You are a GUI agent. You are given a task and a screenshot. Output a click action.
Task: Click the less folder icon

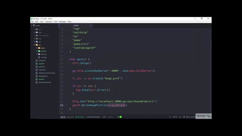(37, 32)
